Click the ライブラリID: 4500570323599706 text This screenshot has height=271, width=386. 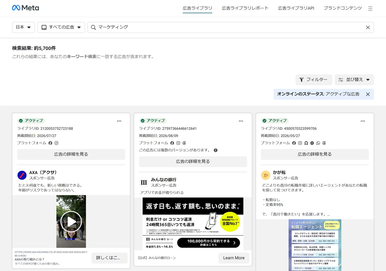[x=289, y=129]
